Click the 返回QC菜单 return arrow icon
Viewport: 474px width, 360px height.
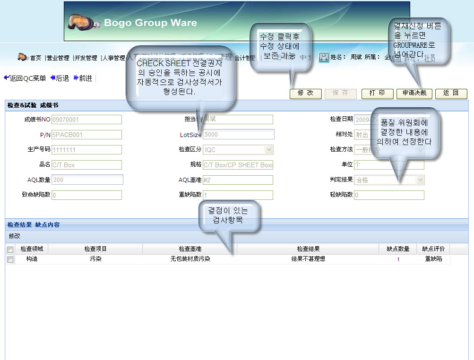[7, 77]
